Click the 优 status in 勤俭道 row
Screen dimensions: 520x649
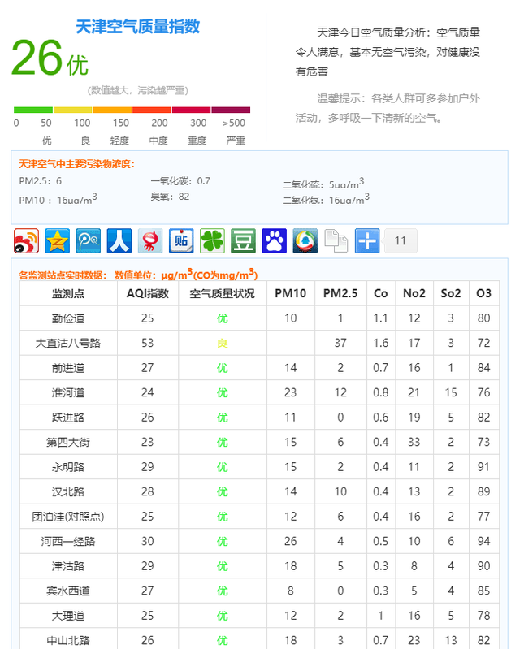(223, 318)
